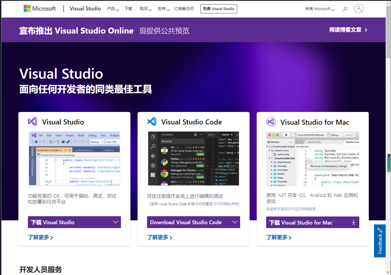The image size is (391, 275).
Task: Click the Feedback side tab
Action: tap(380, 241)
